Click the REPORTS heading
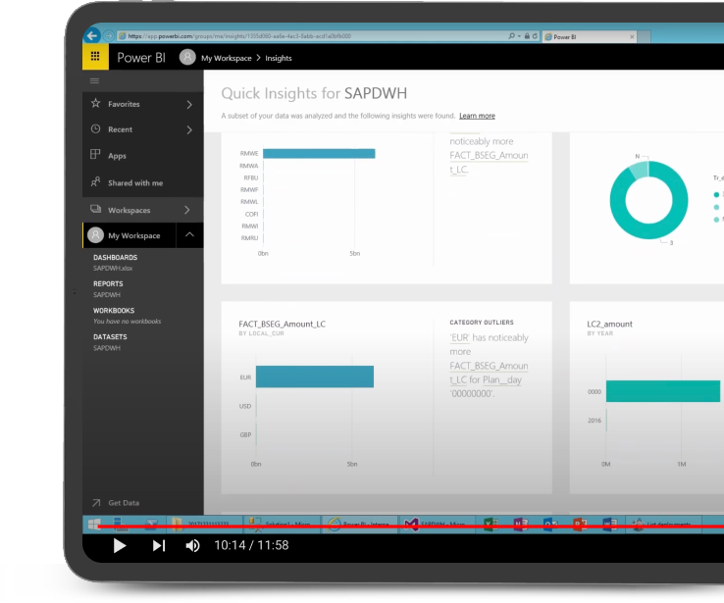Screen dimensions: 724x603 108,283
